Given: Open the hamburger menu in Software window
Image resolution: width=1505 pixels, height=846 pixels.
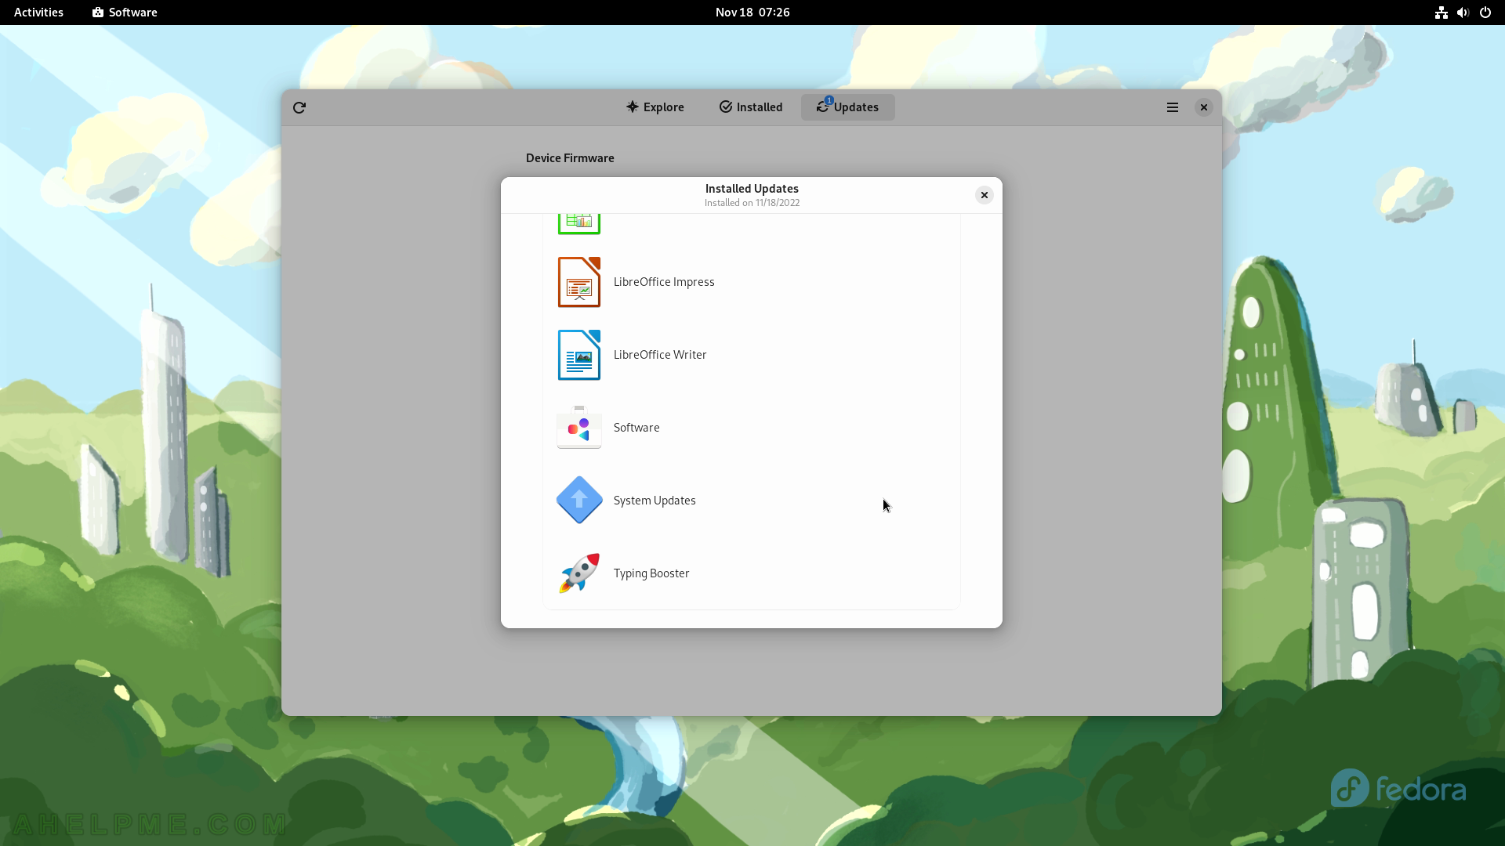Looking at the screenshot, I should 1173,107.
